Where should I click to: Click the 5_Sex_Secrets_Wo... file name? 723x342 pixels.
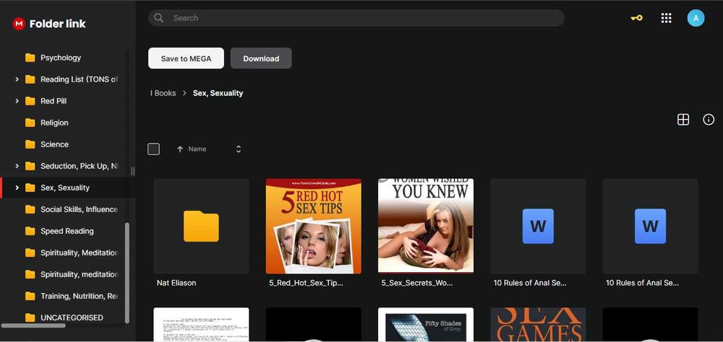click(x=417, y=283)
